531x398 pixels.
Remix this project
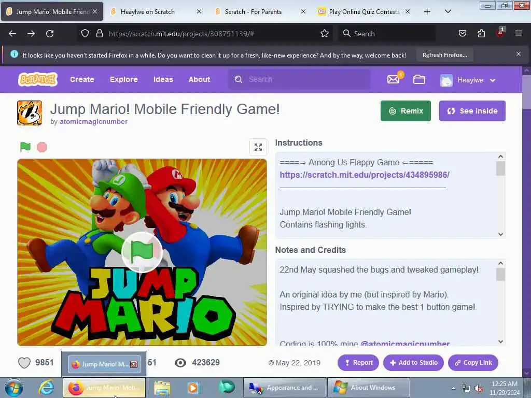[406, 111]
